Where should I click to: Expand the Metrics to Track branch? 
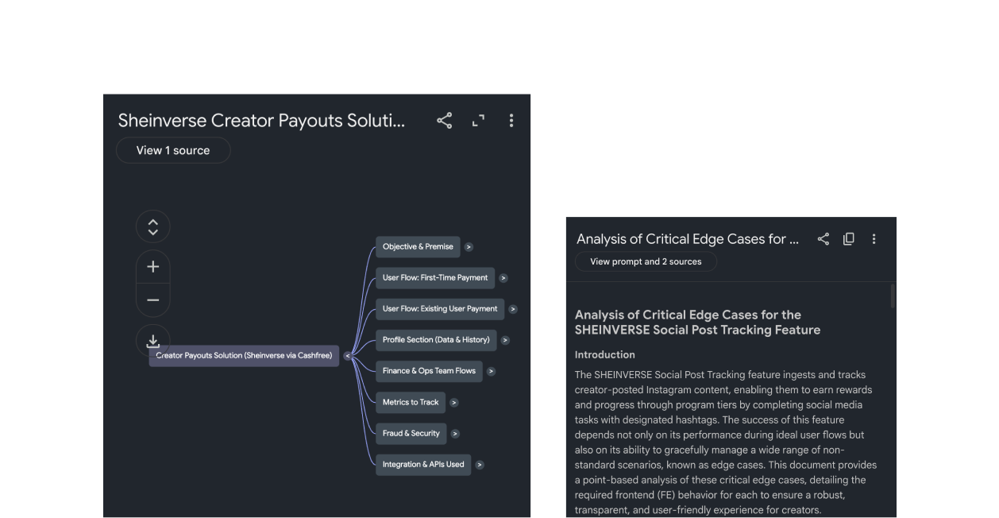[454, 403]
